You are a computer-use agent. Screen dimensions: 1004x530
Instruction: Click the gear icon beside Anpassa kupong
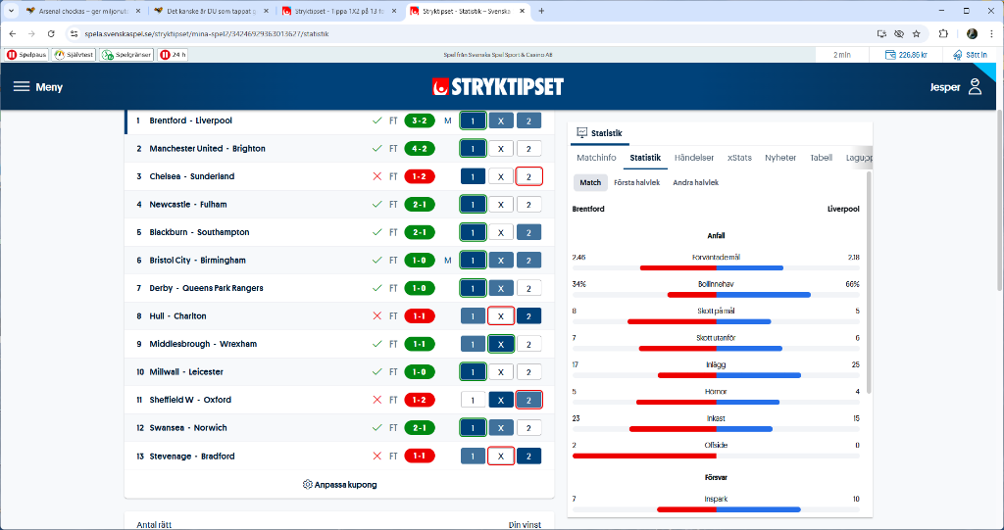[x=307, y=485]
